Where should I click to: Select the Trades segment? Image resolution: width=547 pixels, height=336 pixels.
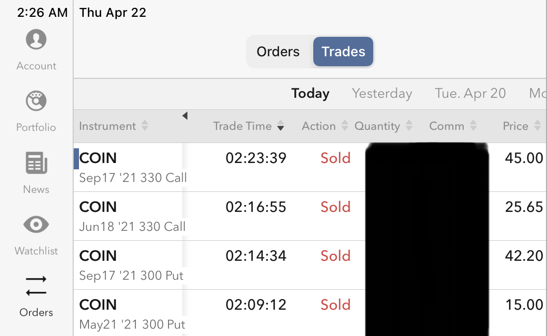tap(343, 52)
